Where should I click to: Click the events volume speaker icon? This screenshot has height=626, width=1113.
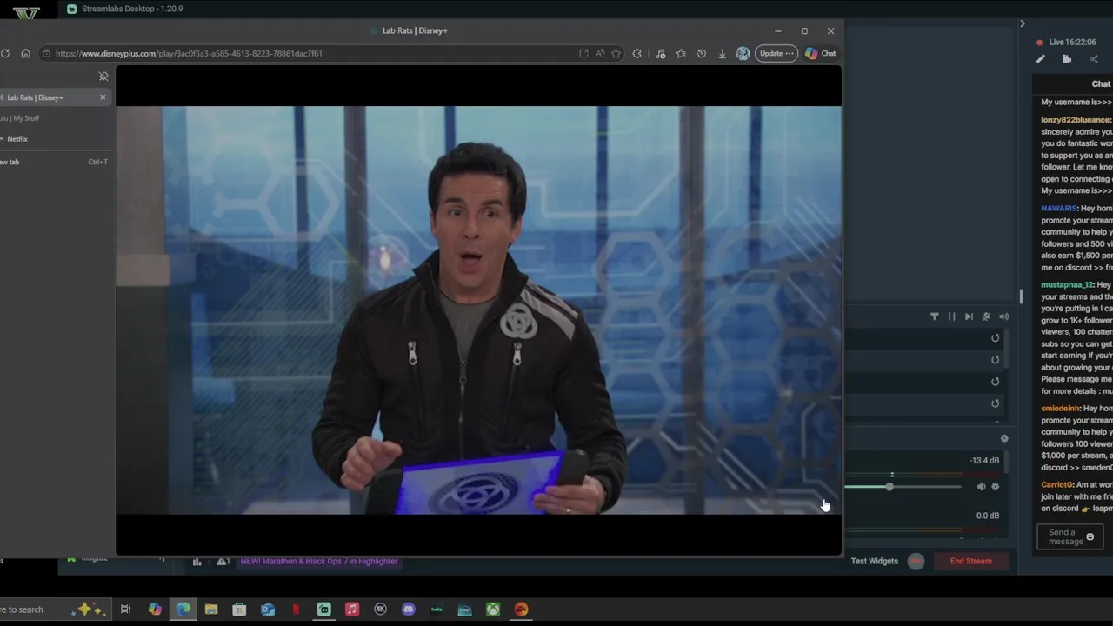1003,316
